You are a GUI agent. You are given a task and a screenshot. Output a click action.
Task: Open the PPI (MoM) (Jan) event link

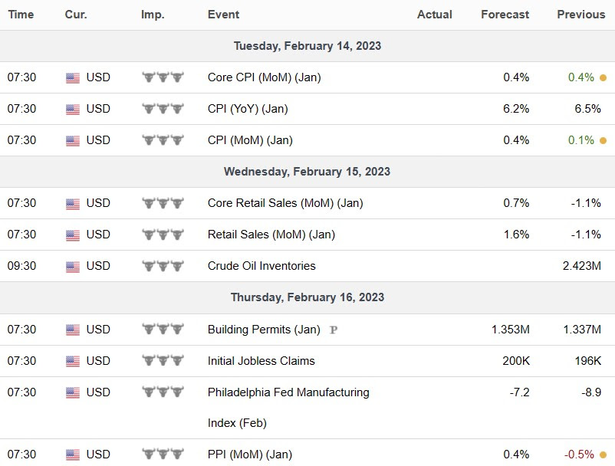[250, 455]
